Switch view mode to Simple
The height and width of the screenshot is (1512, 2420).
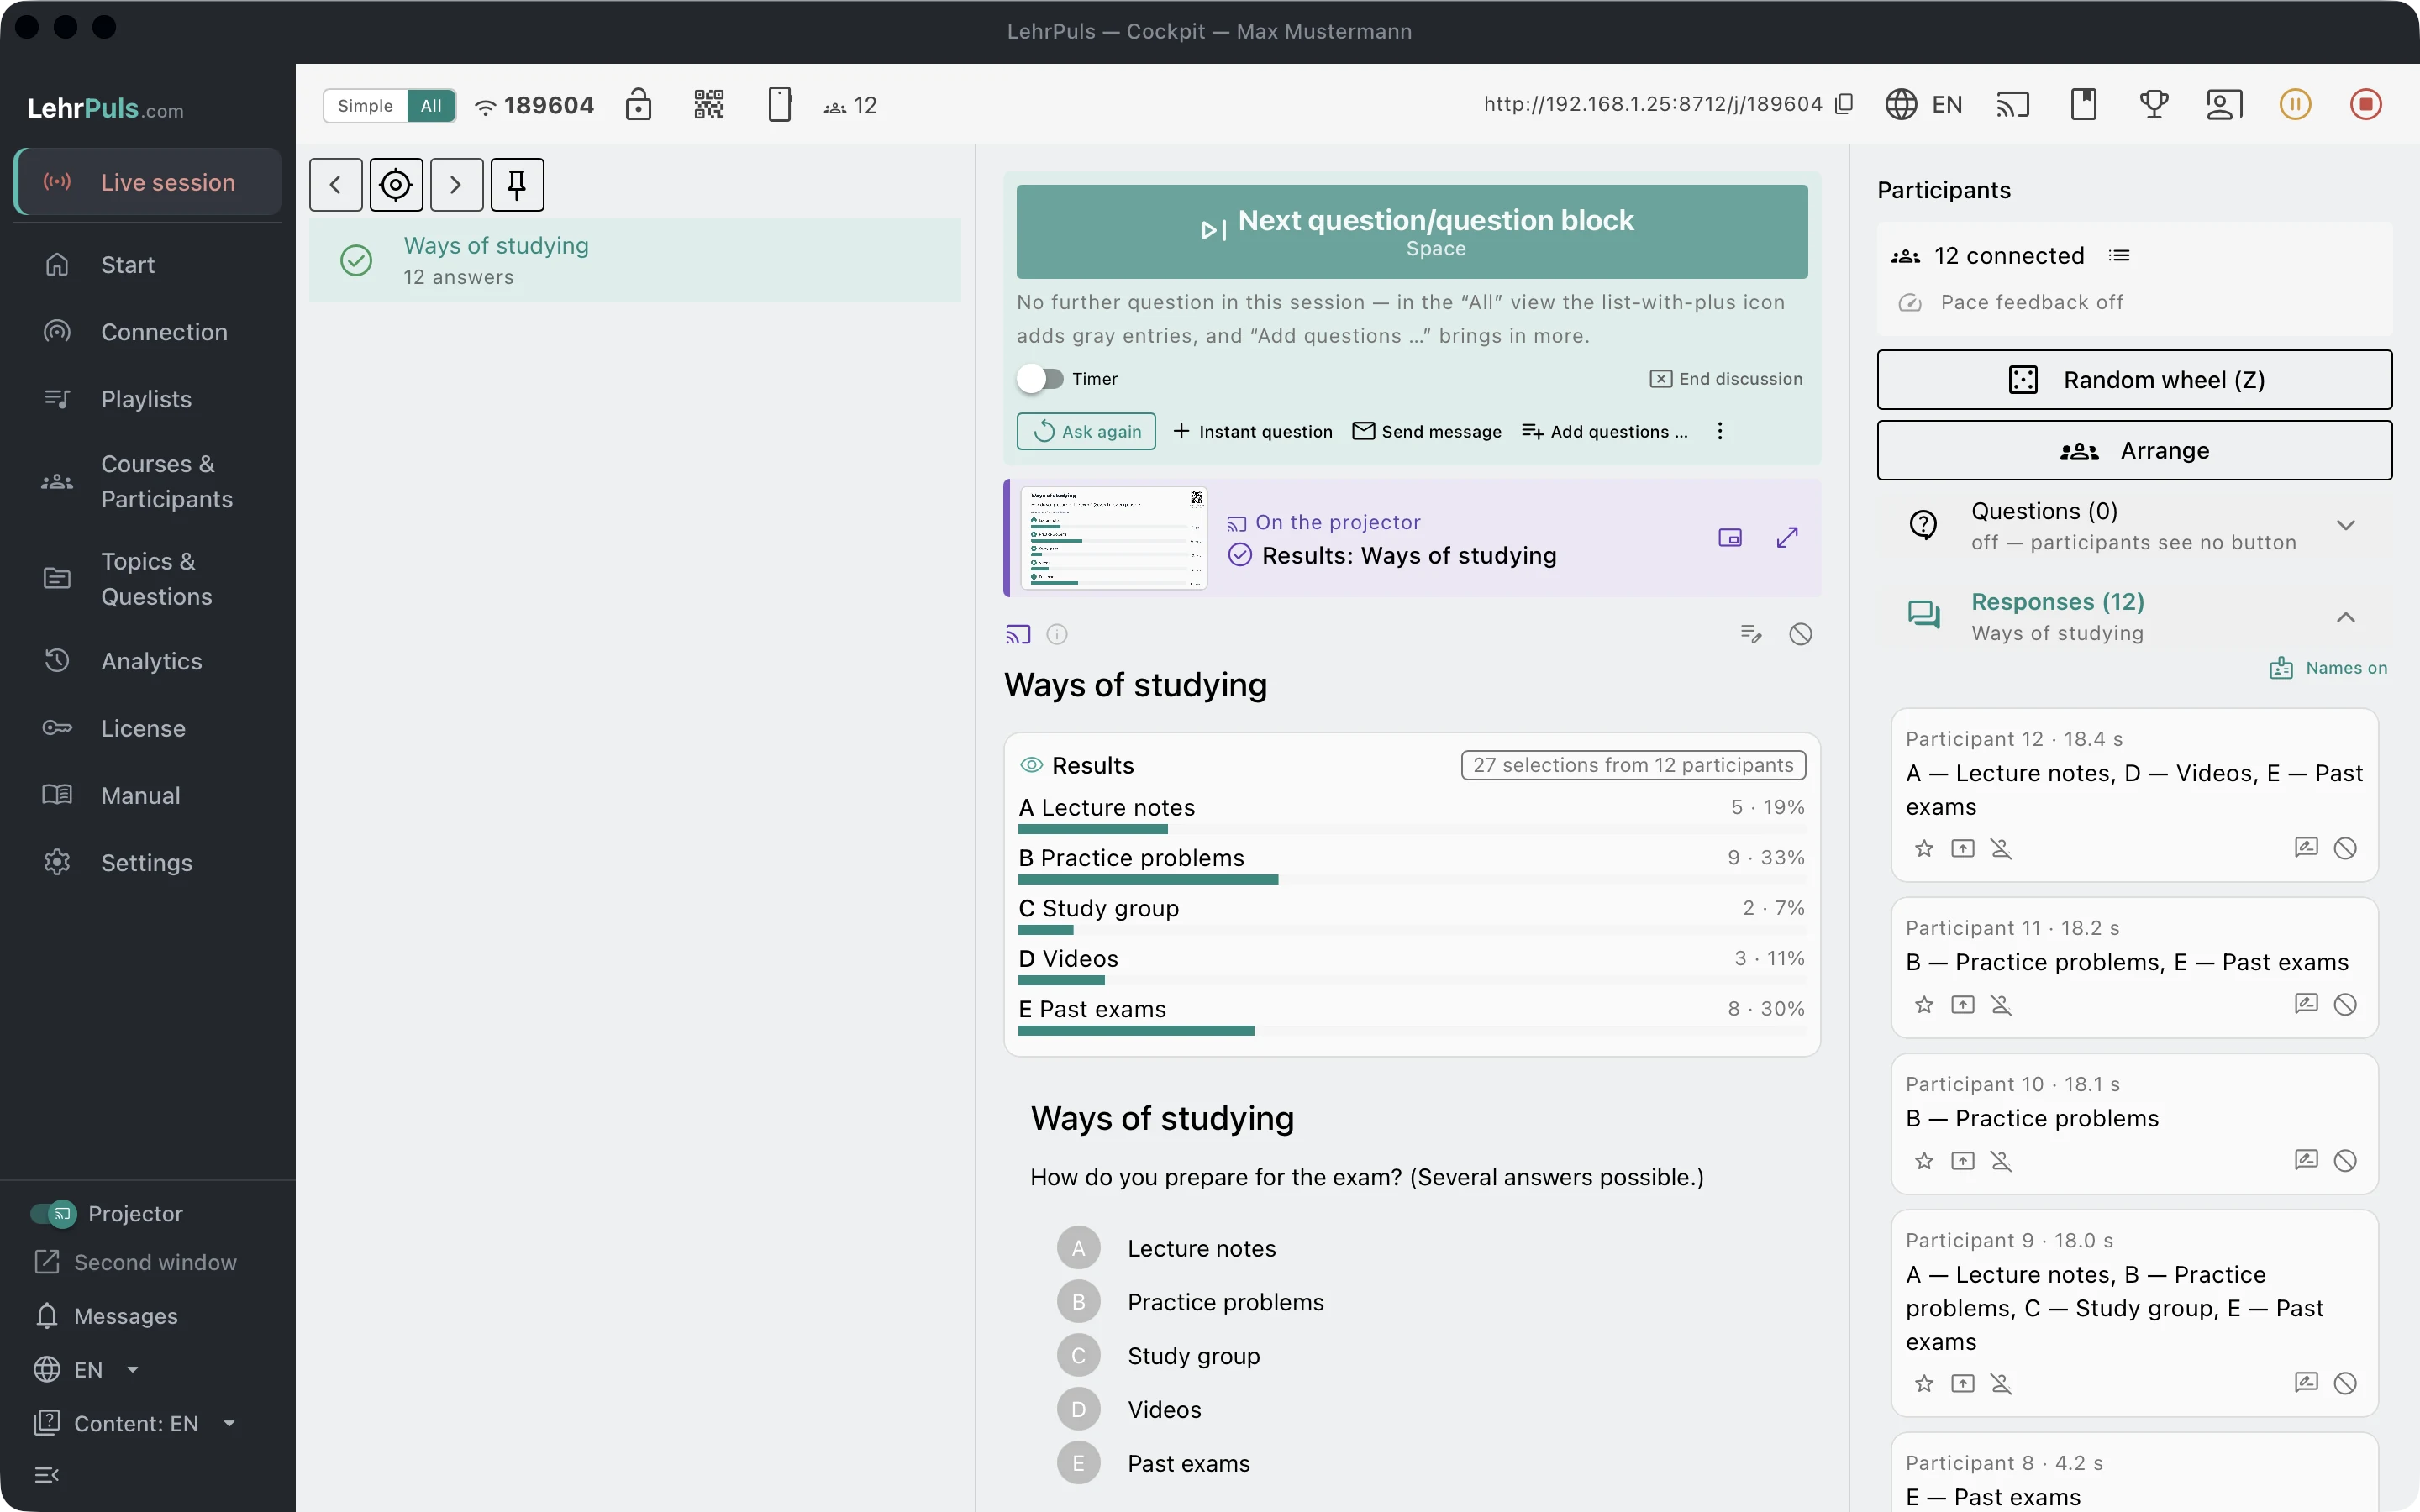click(365, 105)
